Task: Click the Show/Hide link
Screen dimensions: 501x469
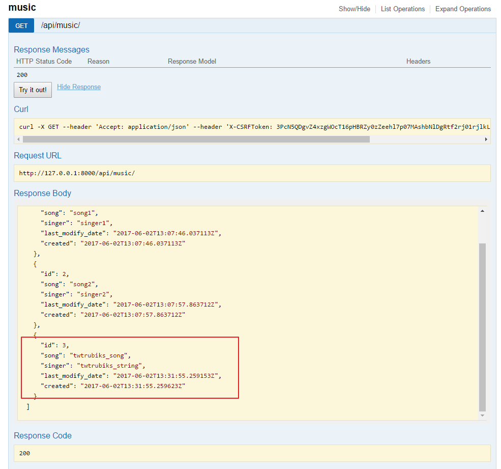Action: 355,9
